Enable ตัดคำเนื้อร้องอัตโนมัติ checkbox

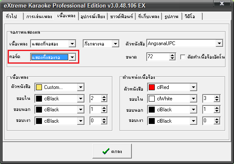point(183,57)
